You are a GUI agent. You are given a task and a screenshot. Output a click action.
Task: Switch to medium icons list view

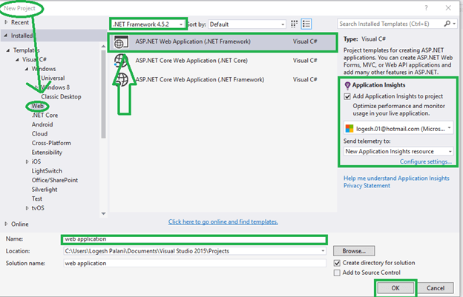tap(306, 24)
